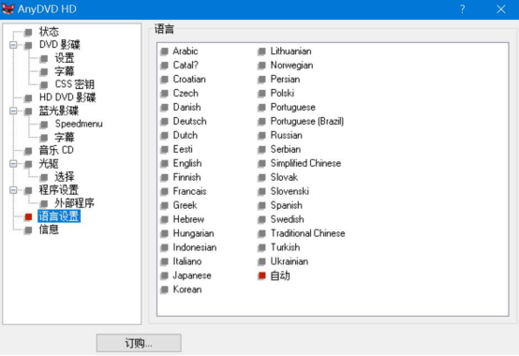This screenshot has height=356, width=519.
Task: Select 语言设置 in the tree
Action: 59,216
